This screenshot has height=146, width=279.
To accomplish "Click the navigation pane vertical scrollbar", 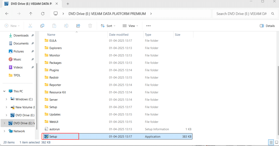I will coord(37,96).
